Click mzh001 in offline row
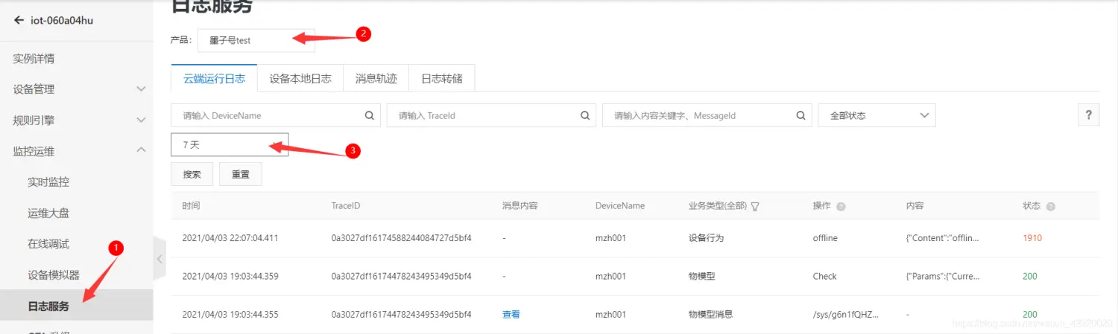This screenshot has height=334, width=1118. (x=609, y=238)
